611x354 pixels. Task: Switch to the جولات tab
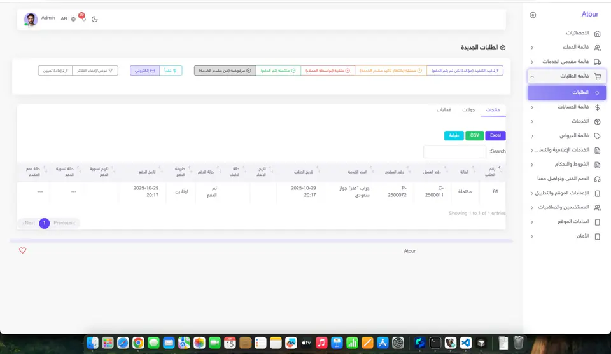(x=468, y=110)
